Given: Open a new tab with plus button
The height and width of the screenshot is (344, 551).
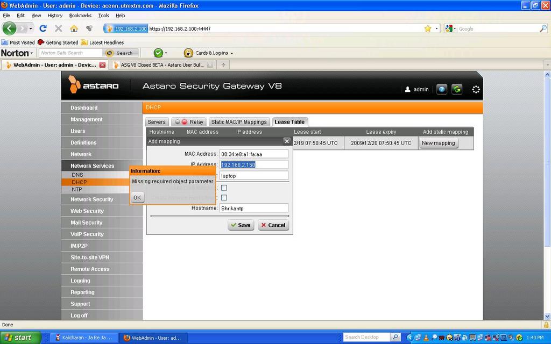Looking at the screenshot, I should pyautogui.click(x=223, y=64).
